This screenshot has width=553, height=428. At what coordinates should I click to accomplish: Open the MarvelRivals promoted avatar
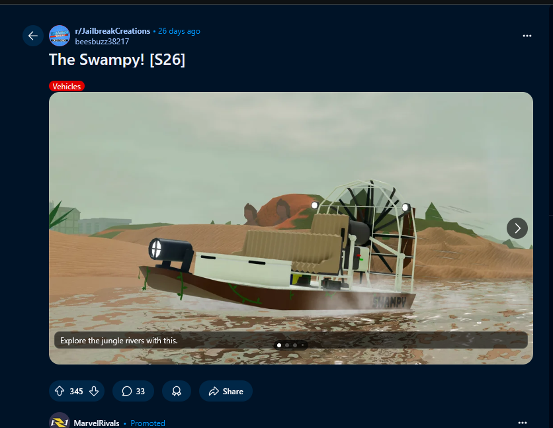click(x=60, y=421)
